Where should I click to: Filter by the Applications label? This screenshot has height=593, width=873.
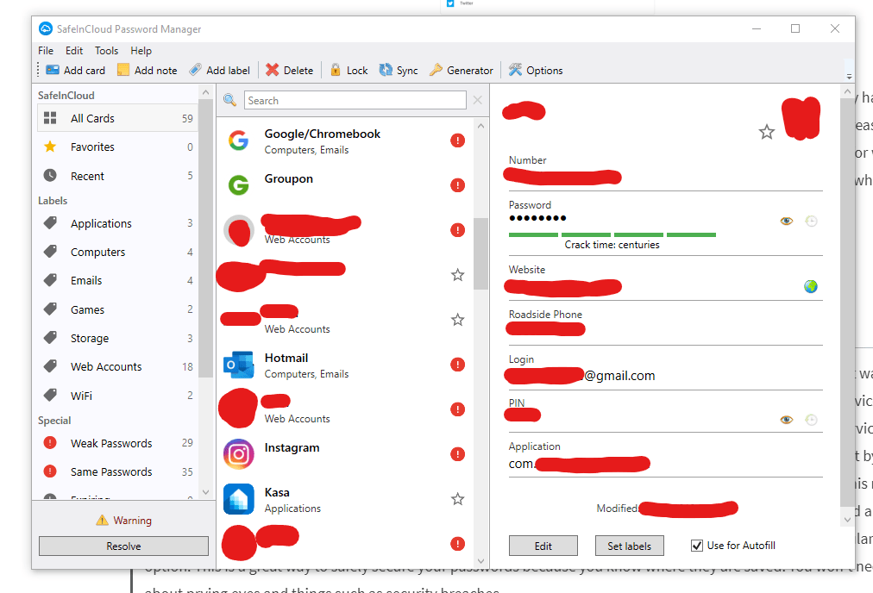pos(117,223)
